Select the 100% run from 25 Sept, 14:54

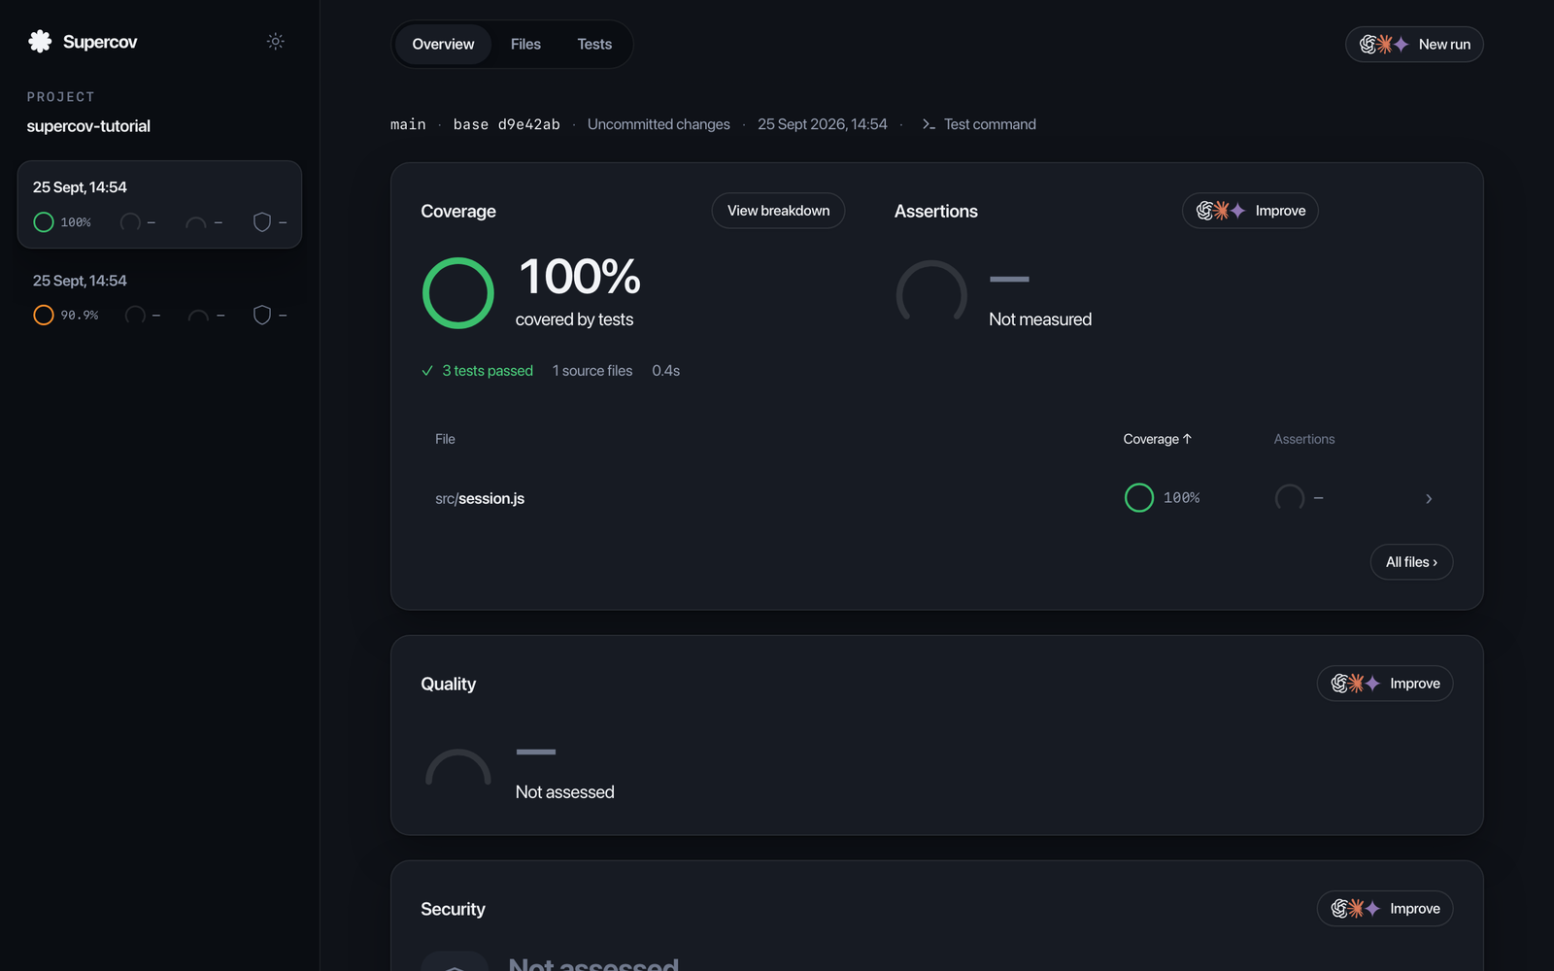(159, 204)
